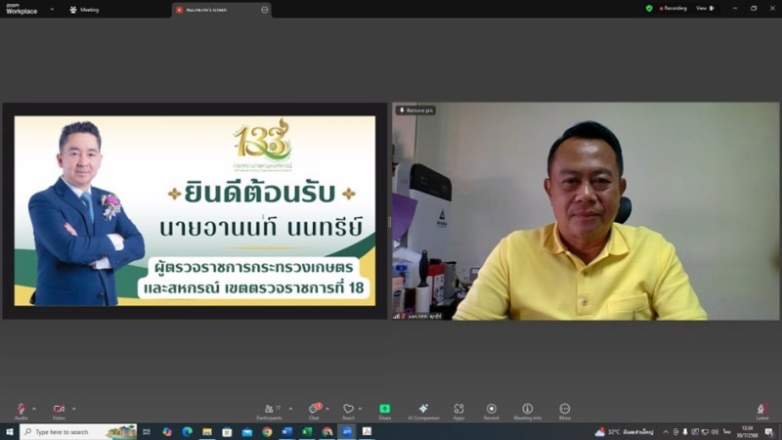Toggle the Record button
782x440 pixels.
coord(492,409)
